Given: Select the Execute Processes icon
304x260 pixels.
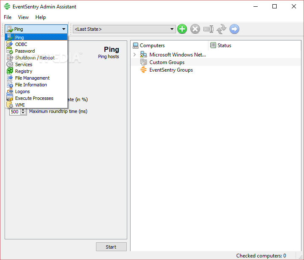Looking at the screenshot, I should pyautogui.click(x=10, y=98).
